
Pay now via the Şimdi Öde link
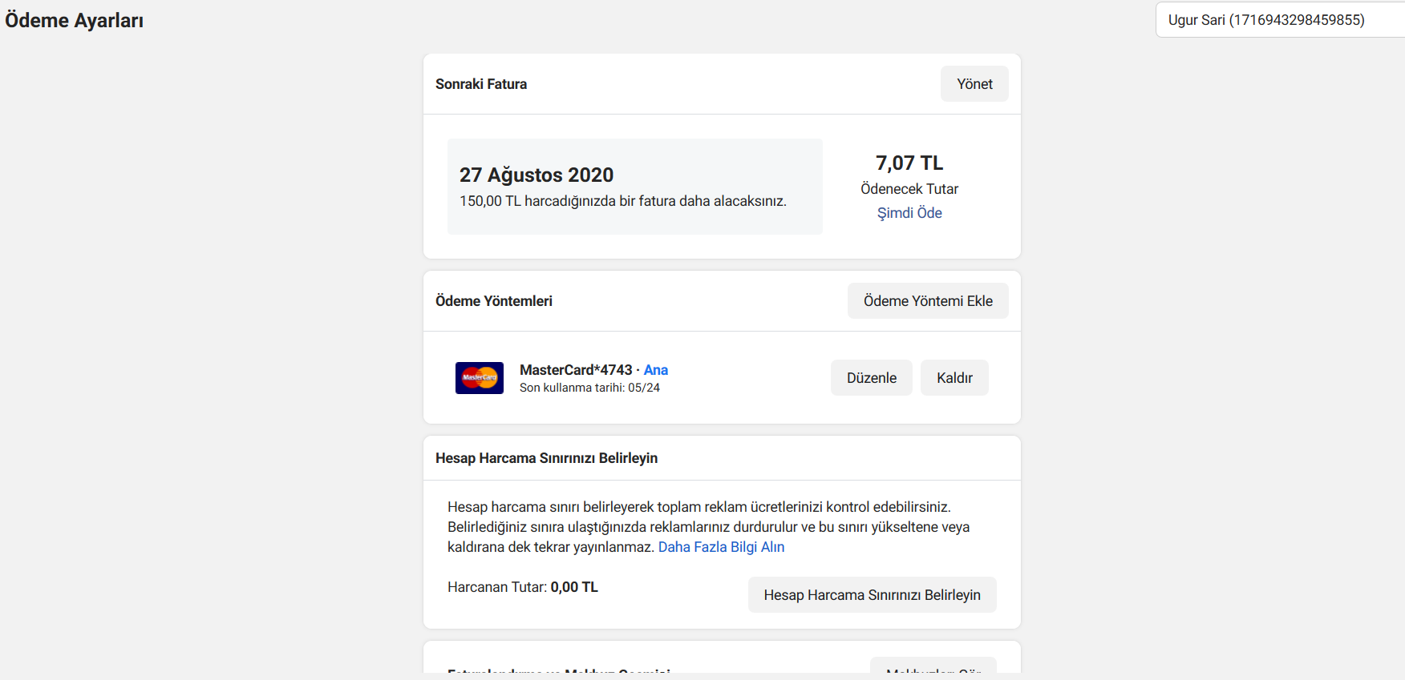tap(909, 213)
